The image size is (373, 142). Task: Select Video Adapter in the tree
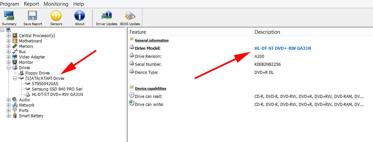(x=32, y=57)
